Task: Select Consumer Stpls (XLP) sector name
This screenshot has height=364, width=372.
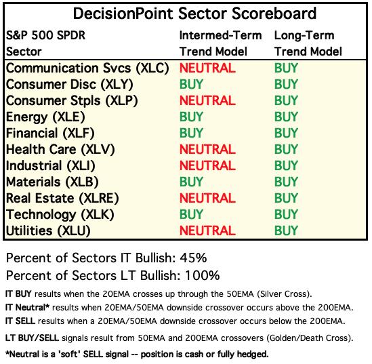Action: click(x=72, y=101)
